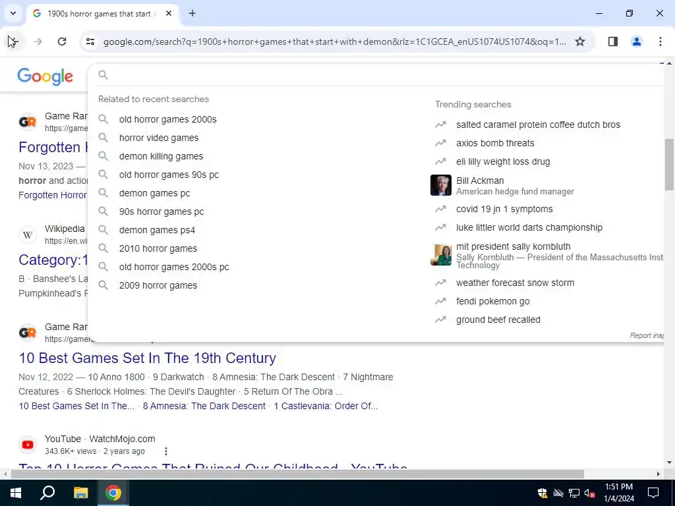Click the Wikipedia favicon beside result
Screen dimensions: 675x506
point(28,235)
